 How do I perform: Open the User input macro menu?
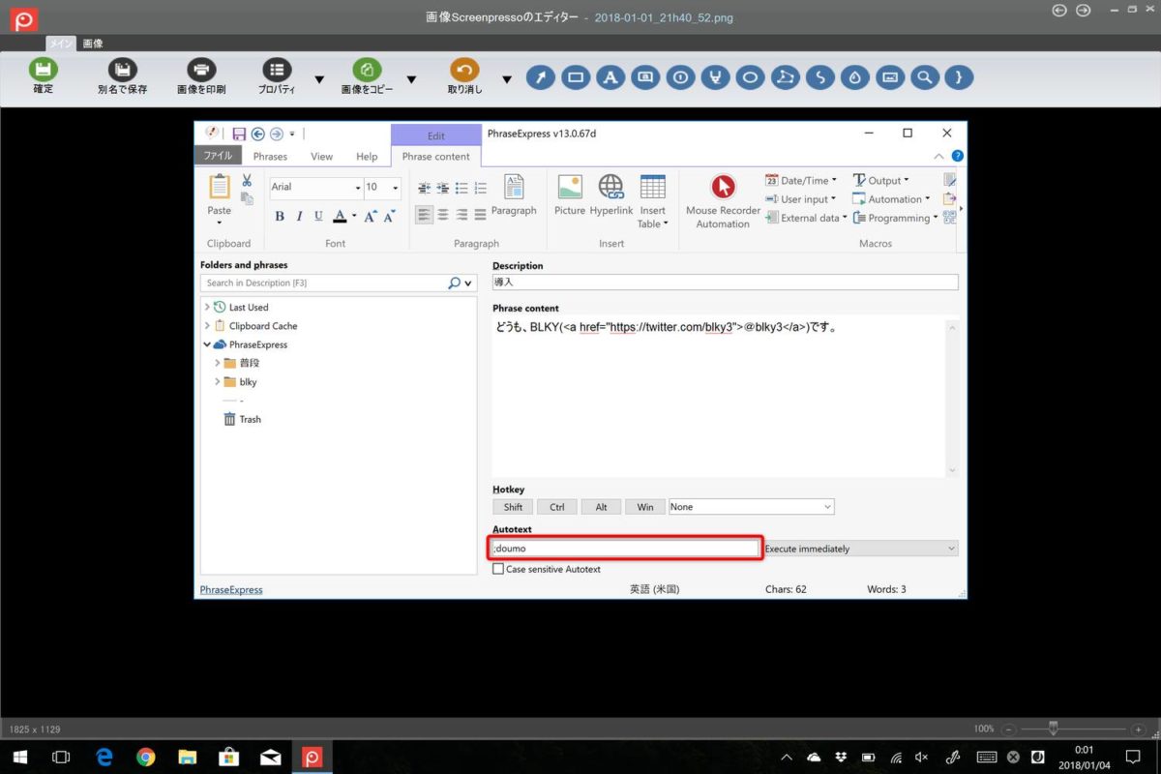pyautogui.click(x=800, y=199)
